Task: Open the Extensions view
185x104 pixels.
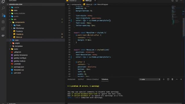Action: pos(3,29)
